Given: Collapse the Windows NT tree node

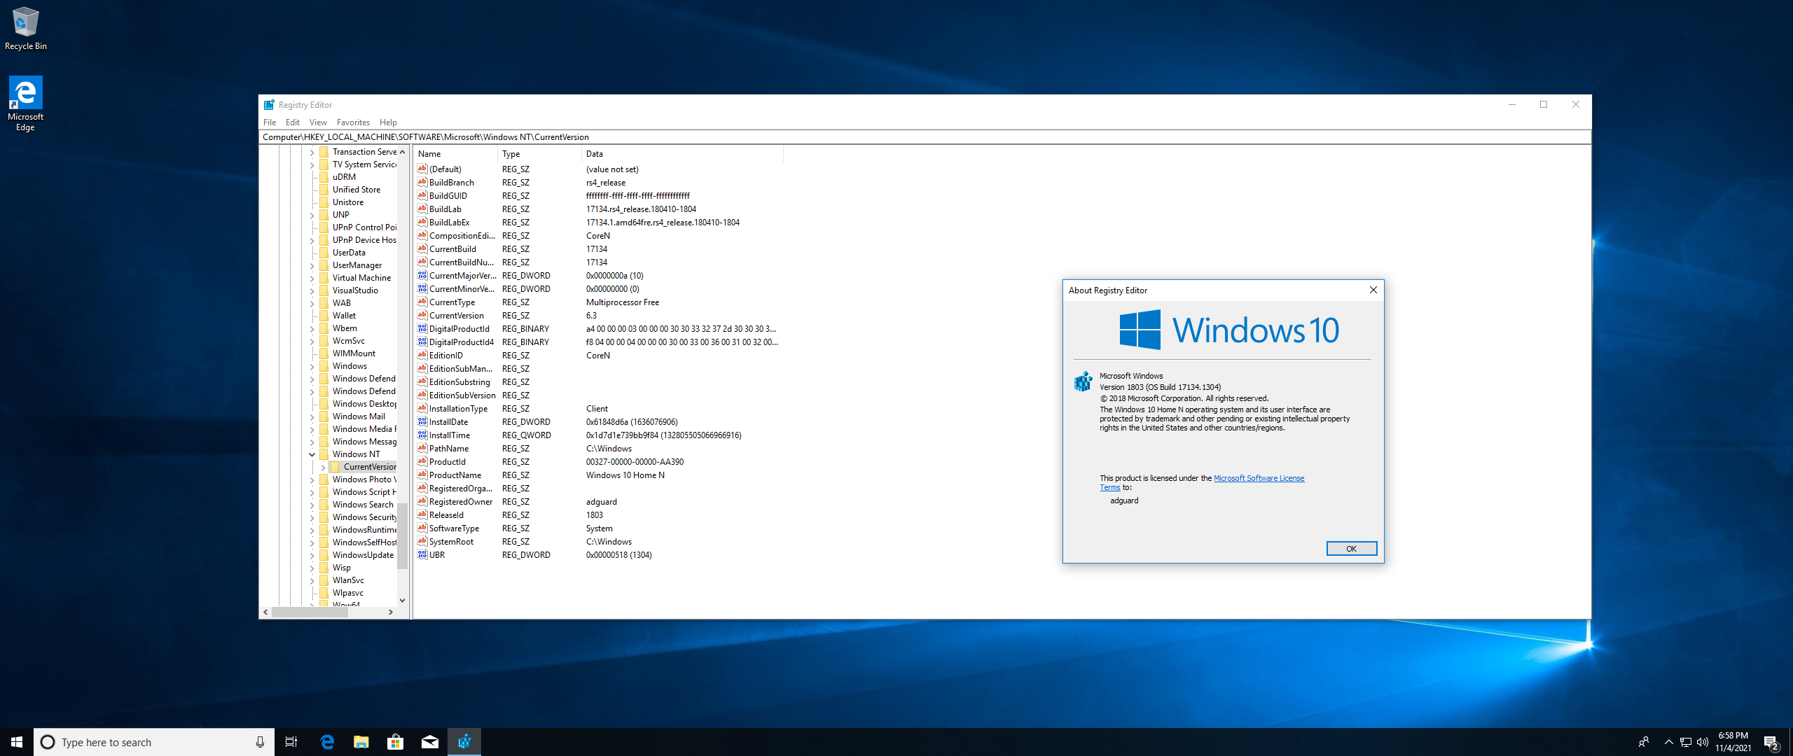Looking at the screenshot, I should (x=312, y=454).
